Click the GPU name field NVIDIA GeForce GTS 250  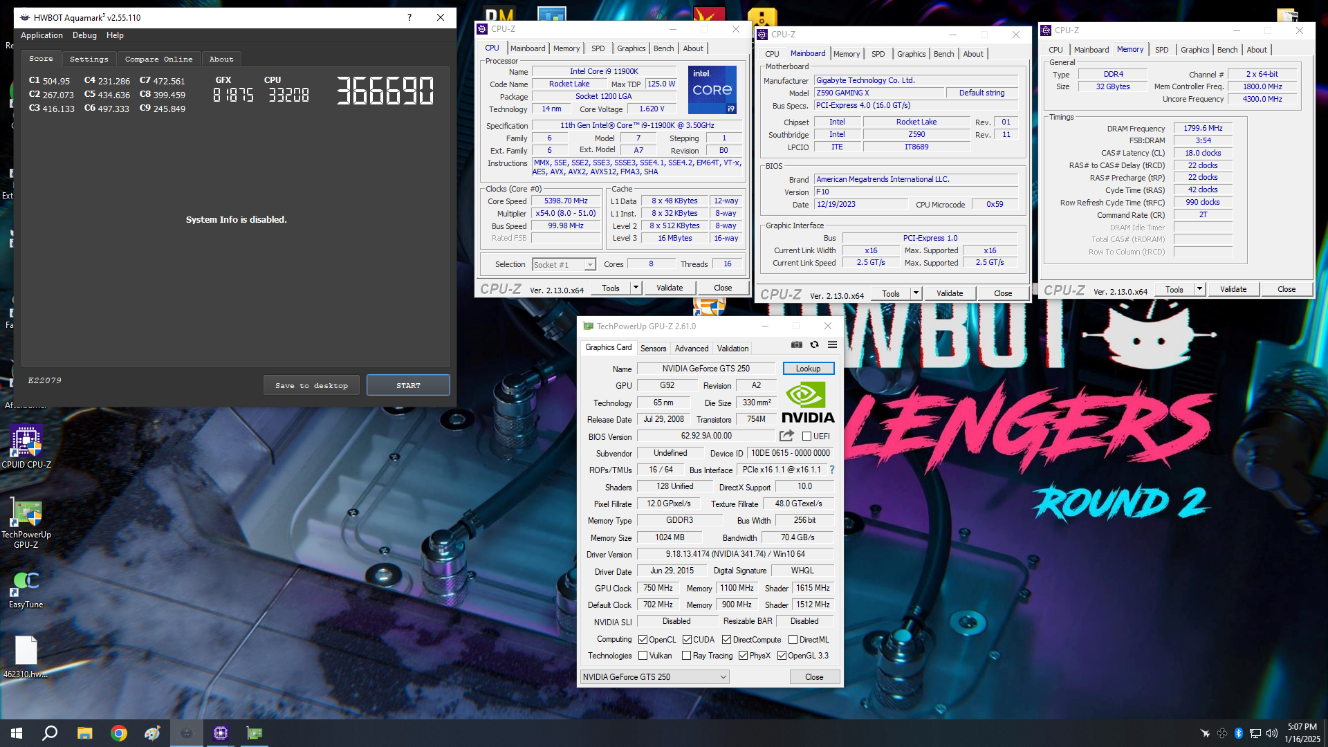coord(705,369)
